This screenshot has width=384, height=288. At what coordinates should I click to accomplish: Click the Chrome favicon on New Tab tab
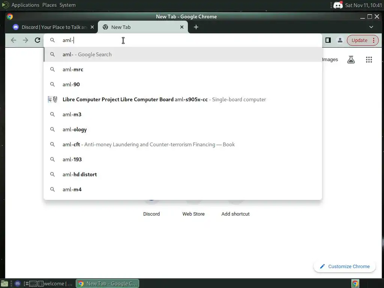point(105,27)
